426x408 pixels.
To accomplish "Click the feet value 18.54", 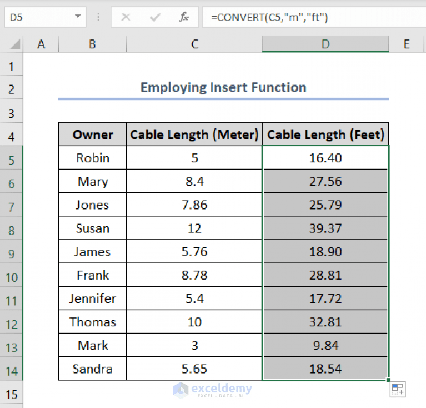I will coord(325,369).
